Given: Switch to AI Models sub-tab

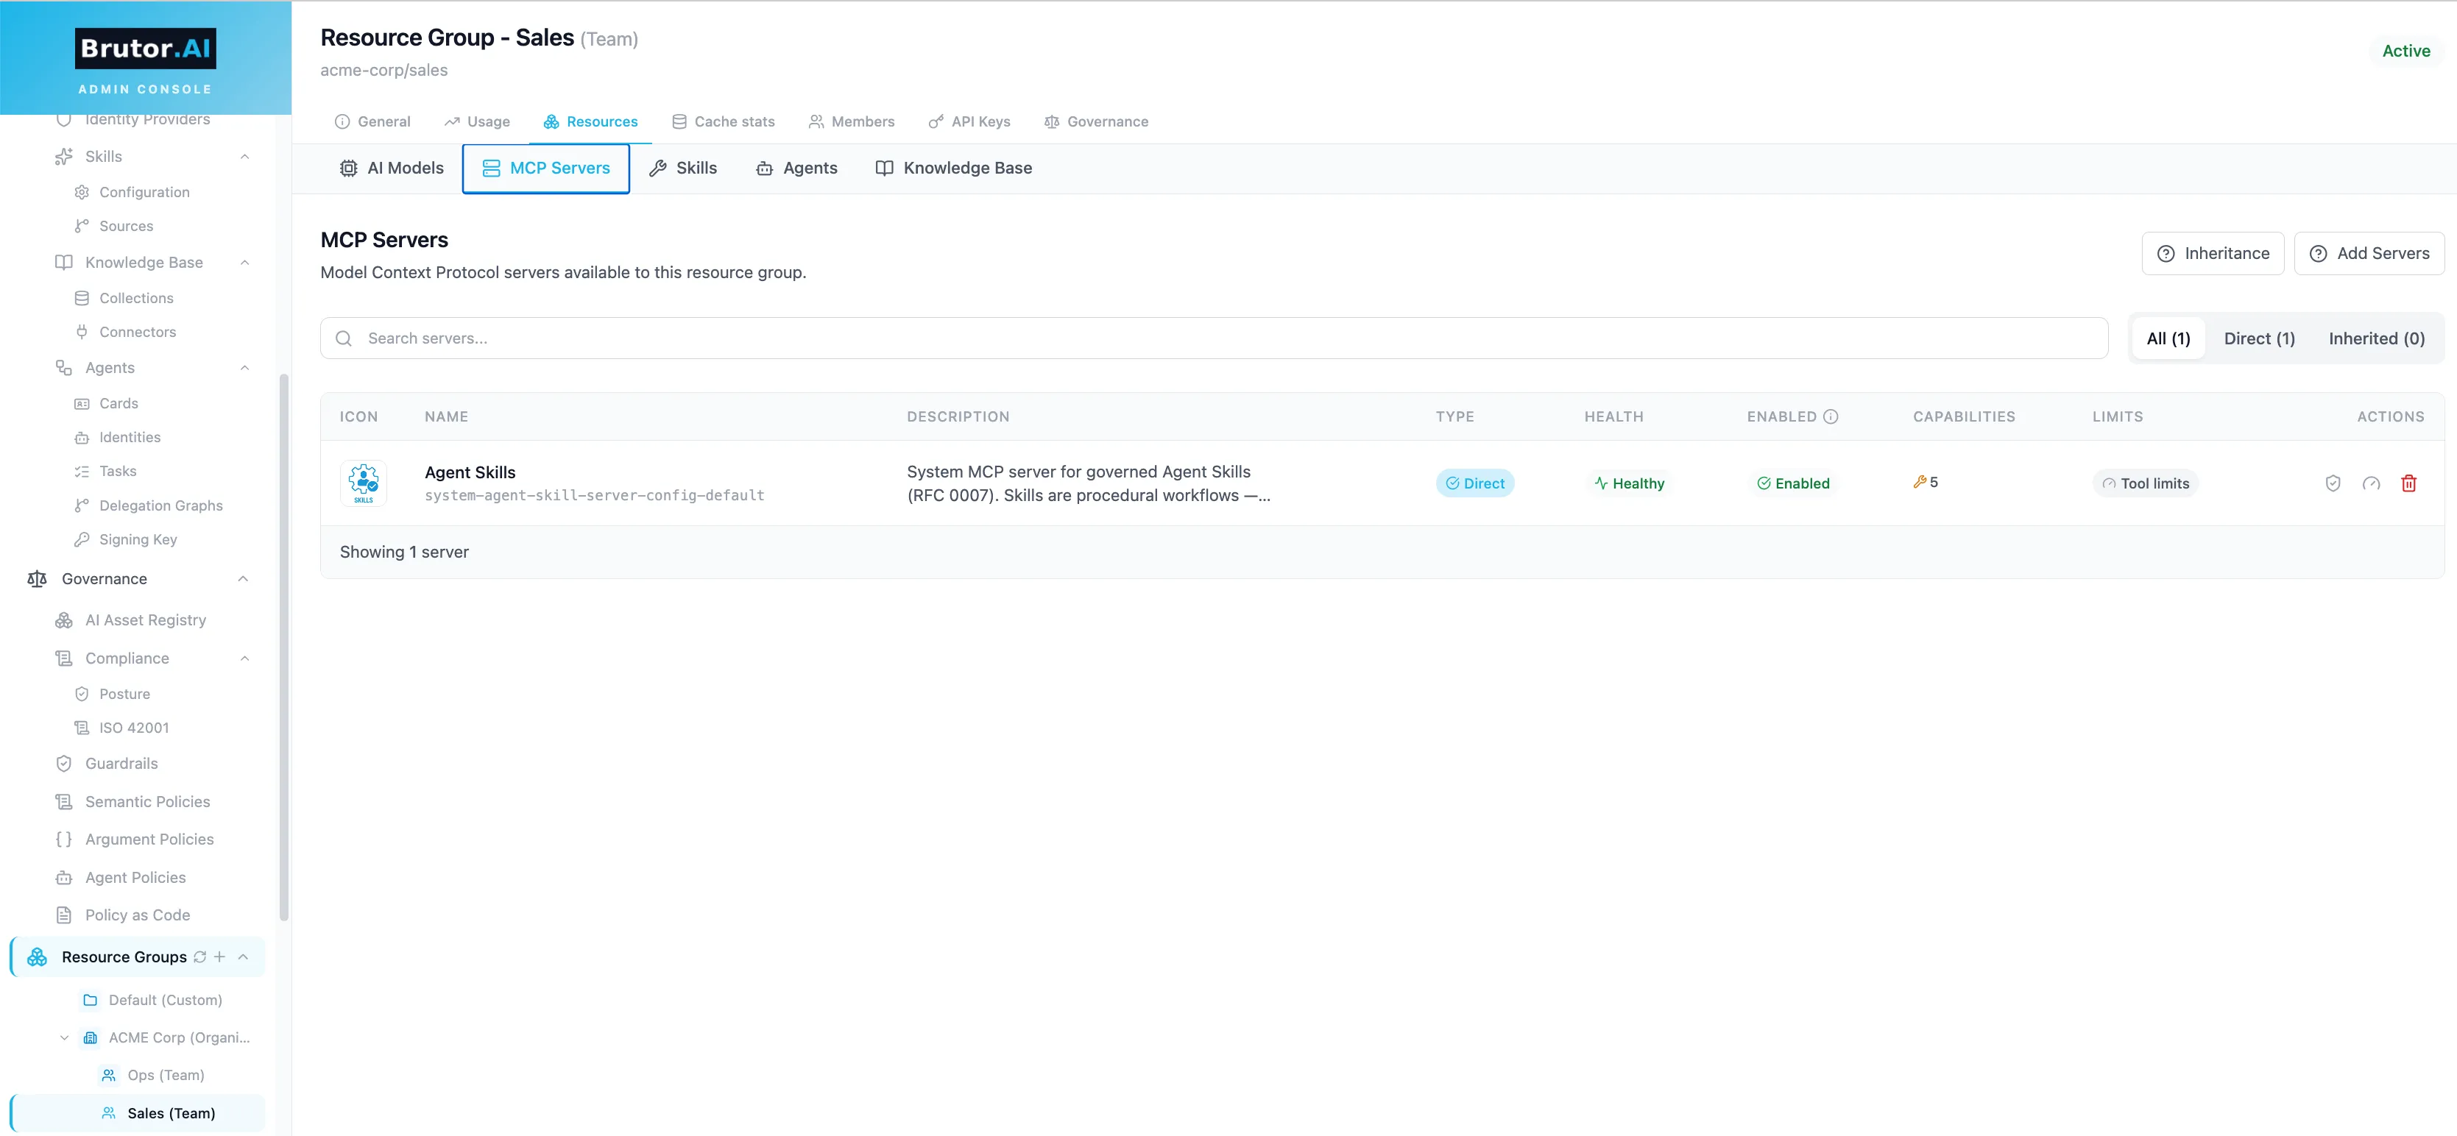Looking at the screenshot, I should 391,168.
